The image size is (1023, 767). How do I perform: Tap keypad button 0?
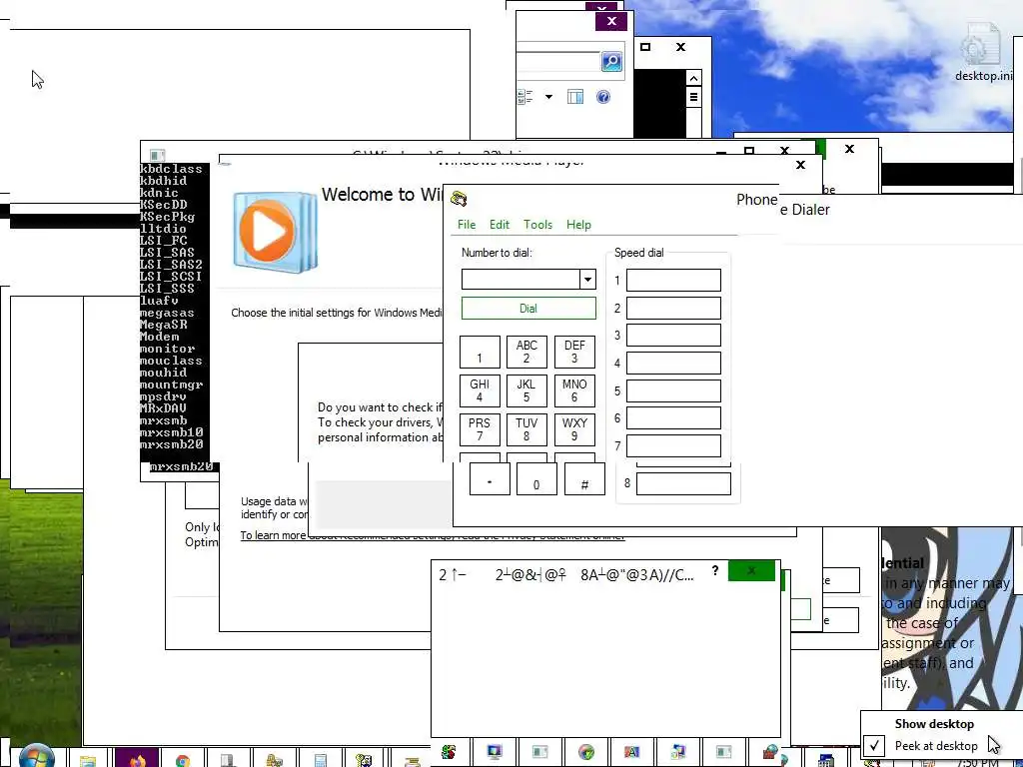click(536, 479)
